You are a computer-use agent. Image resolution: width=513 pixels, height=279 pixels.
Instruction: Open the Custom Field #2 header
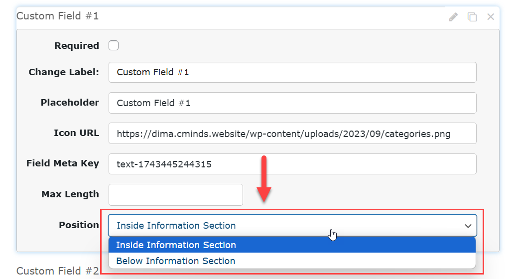58,271
